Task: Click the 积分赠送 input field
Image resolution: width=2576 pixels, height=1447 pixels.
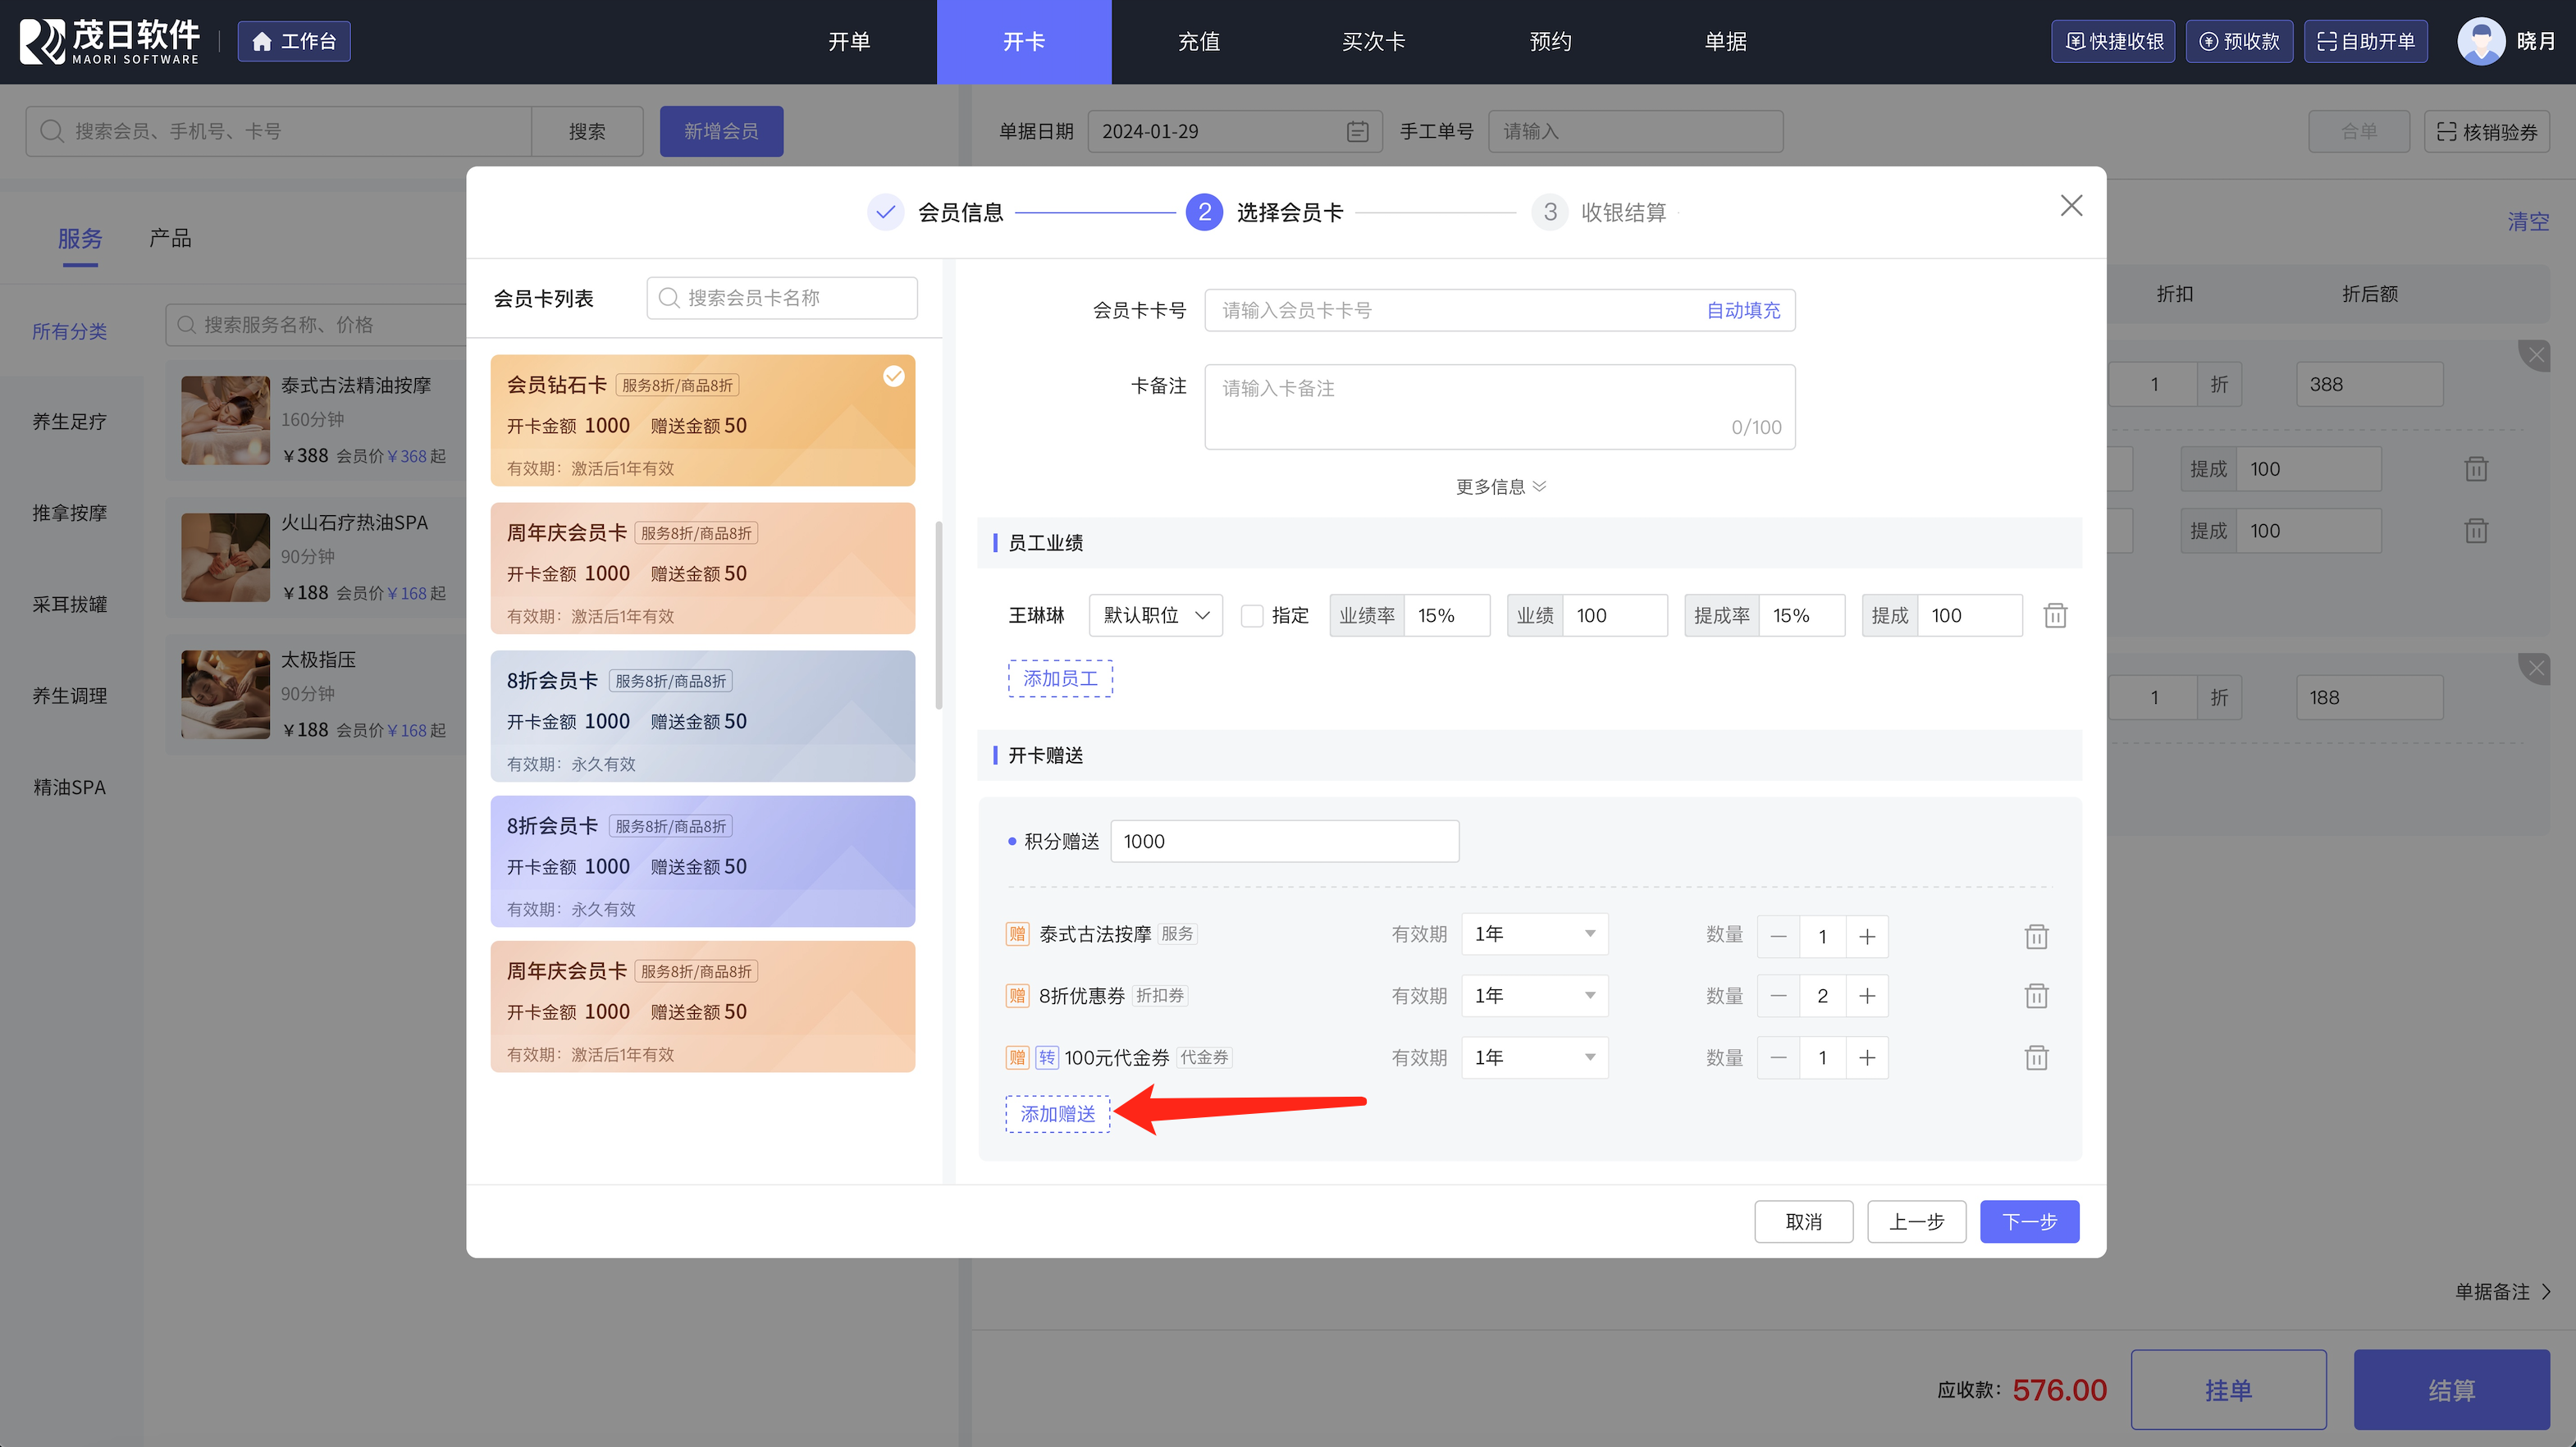Action: pyautogui.click(x=1284, y=841)
